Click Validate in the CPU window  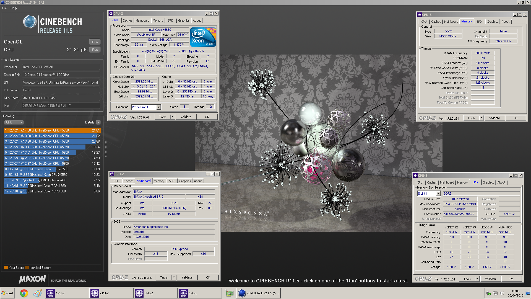[x=186, y=117]
